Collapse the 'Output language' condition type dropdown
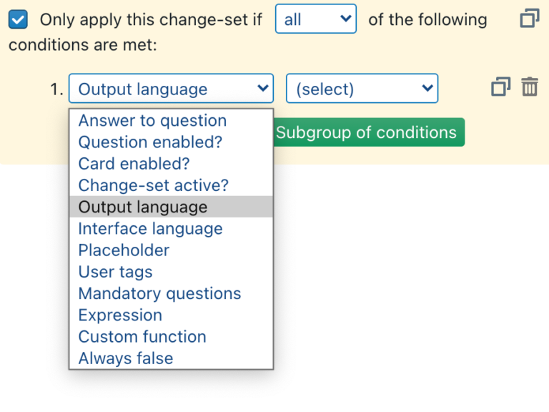This screenshot has width=549, height=412. 171,89
